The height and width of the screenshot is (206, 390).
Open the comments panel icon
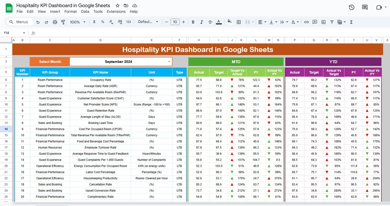[x=365, y=7]
